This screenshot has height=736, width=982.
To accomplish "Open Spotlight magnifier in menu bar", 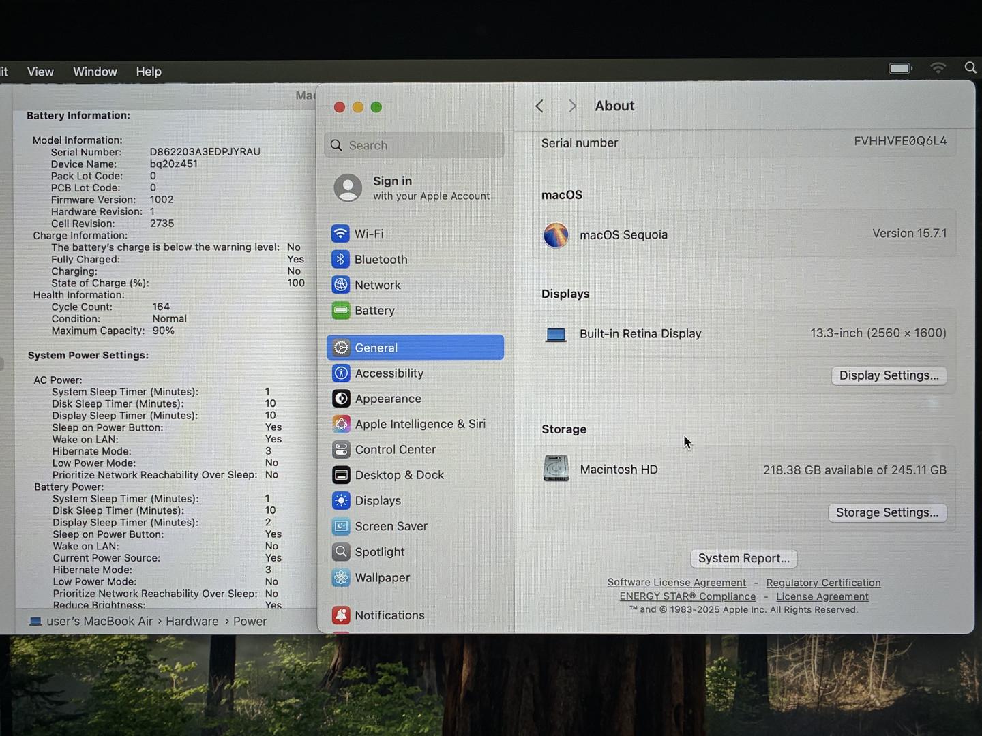I will [x=970, y=67].
